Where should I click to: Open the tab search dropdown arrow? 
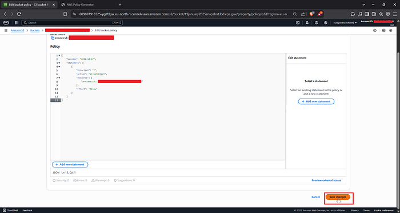coord(363,5)
